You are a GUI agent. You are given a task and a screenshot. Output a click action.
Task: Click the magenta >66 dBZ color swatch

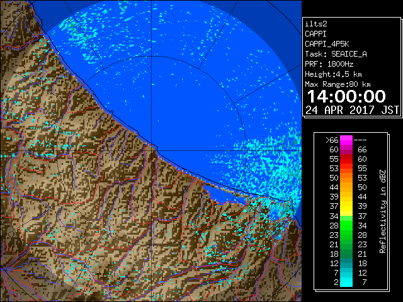tap(346, 140)
